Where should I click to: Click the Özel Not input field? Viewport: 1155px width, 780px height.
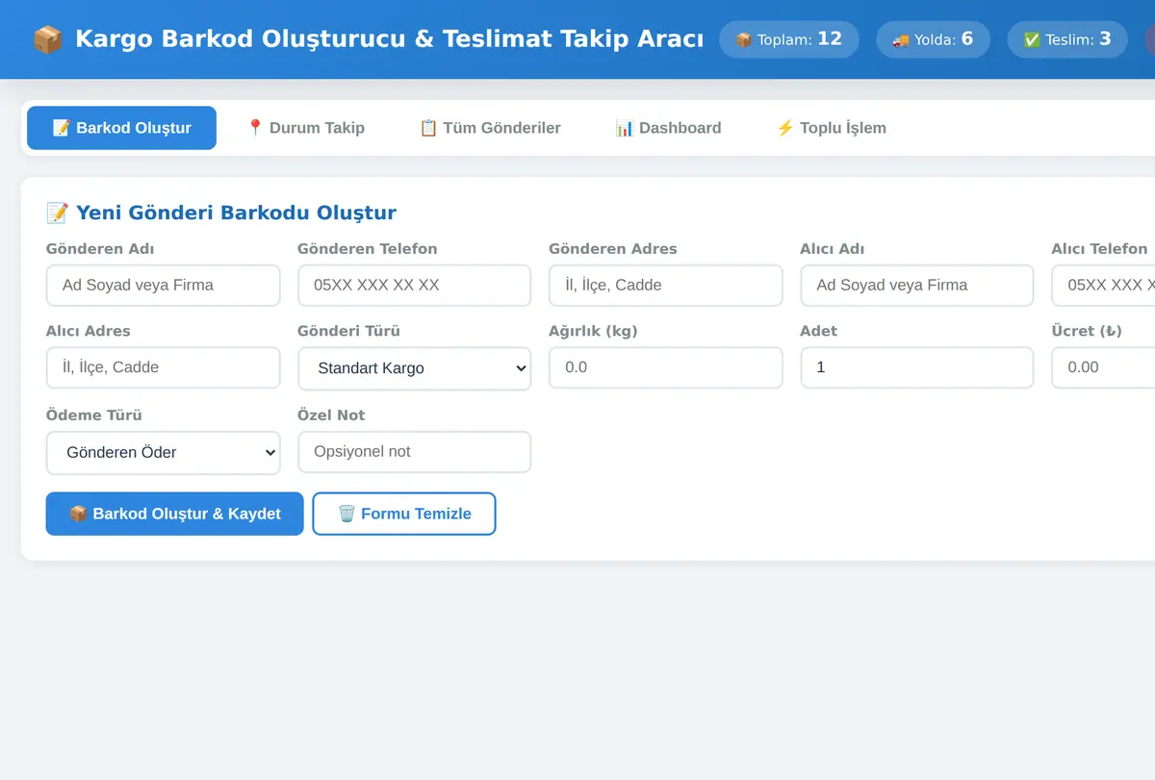pyautogui.click(x=415, y=452)
